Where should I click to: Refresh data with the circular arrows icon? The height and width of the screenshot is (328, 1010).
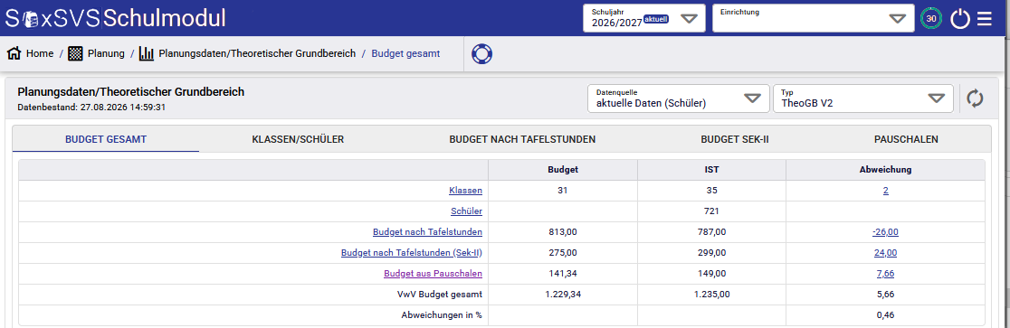point(975,98)
